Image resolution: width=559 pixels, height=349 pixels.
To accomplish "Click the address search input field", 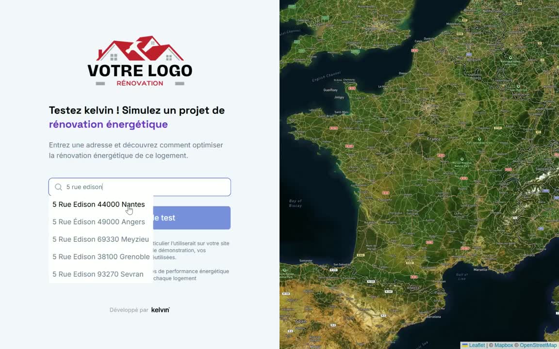I will click(x=140, y=187).
